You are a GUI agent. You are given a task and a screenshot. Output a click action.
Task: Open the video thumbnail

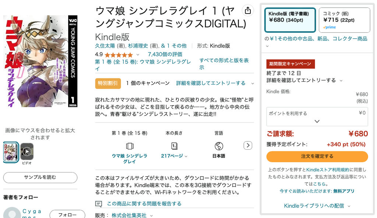coord(27,151)
